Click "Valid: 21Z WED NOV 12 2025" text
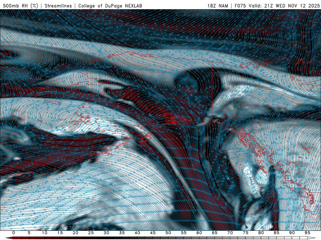Viewport: 321px width, 240px height. (x=284, y=6)
